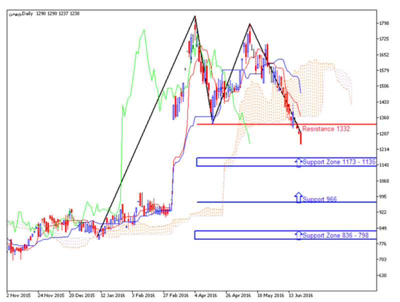Screen dimensions: 400x302
Task: Click the up arrow on Support Zone 836 - 798
Action: click(x=298, y=234)
